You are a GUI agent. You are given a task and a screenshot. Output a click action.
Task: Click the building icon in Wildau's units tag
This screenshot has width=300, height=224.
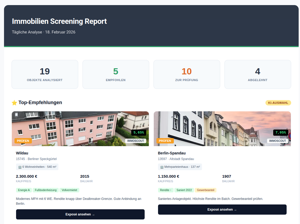[20, 167]
